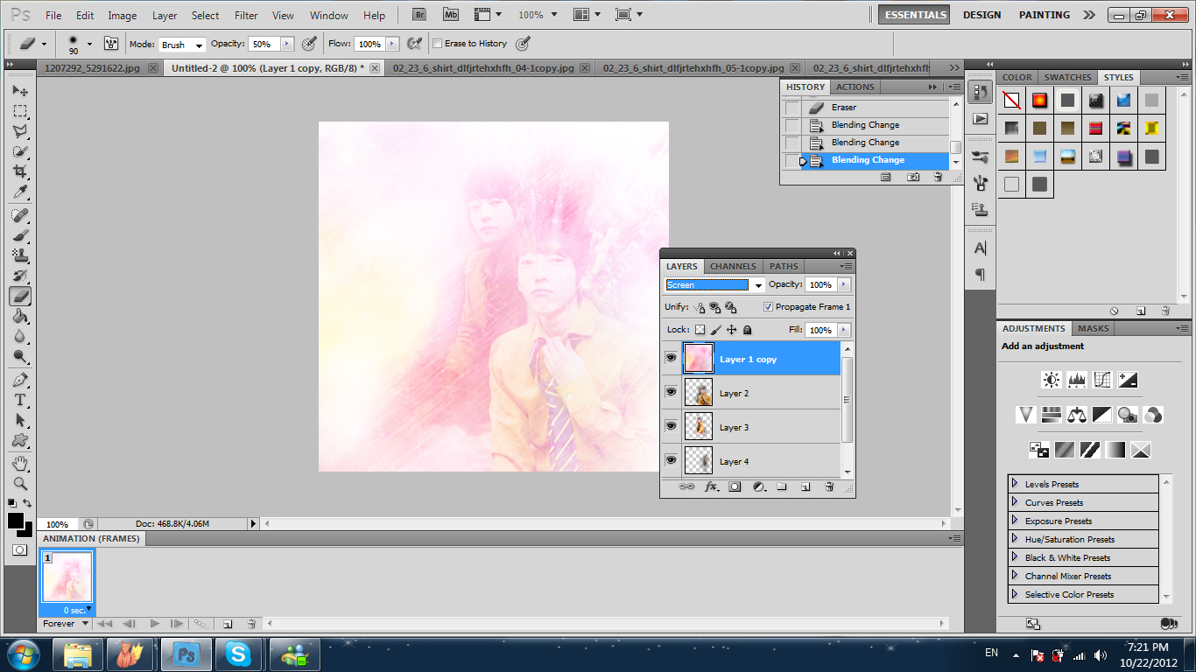Enable Erase to History checkbox
1196x672 pixels.
click(438, 43)
